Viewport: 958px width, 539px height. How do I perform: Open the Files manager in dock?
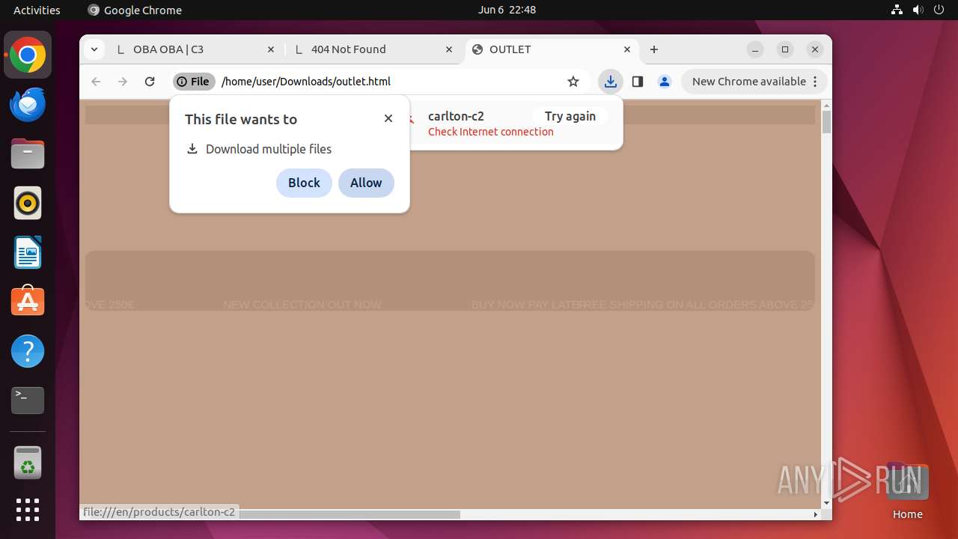[x=28, y=153]
